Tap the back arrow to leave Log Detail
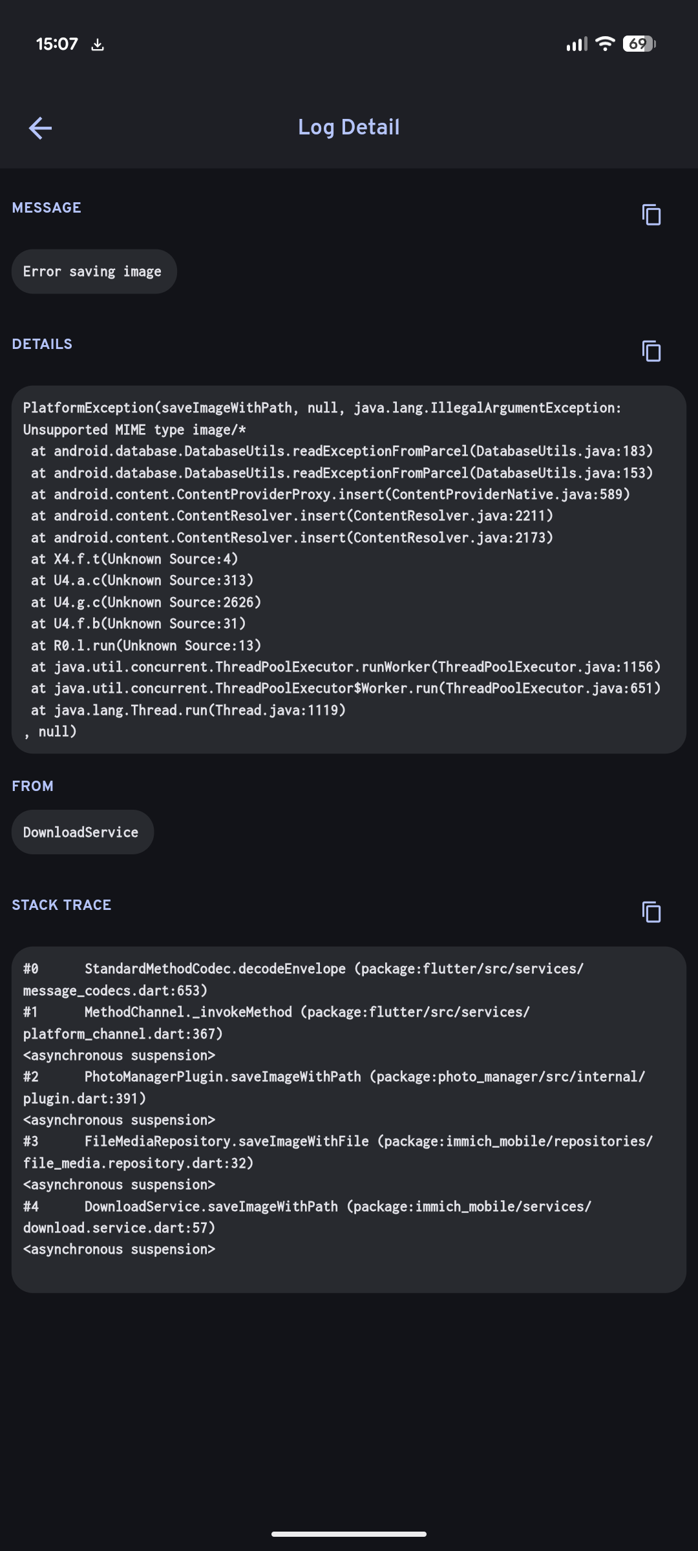 (40, 128)
